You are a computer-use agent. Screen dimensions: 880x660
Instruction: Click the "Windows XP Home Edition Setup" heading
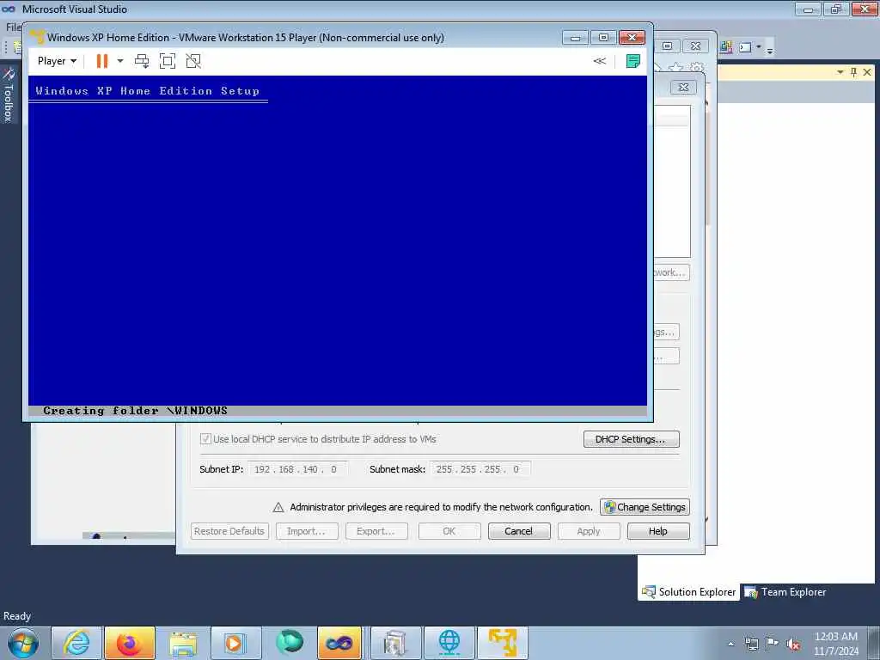[x=148, y=91]
